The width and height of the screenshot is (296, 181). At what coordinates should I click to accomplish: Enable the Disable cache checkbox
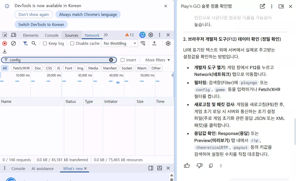click(72, 43)
